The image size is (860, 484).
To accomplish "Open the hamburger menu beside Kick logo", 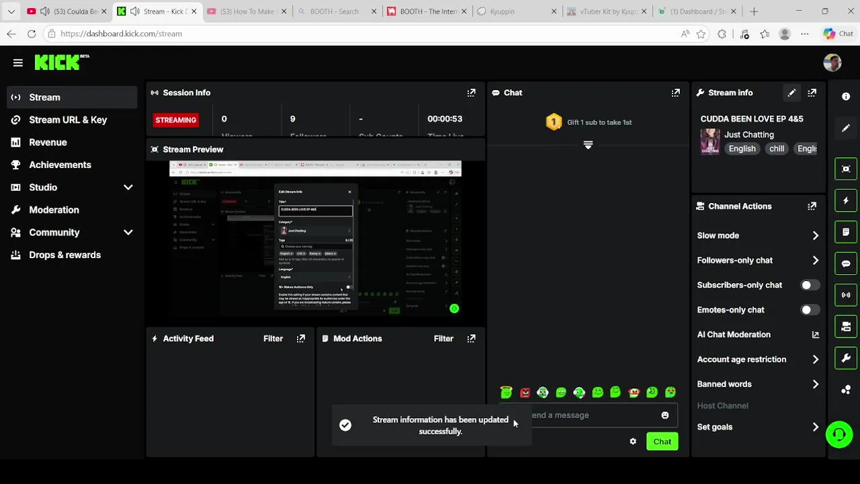I will click(x=18, y=63).
